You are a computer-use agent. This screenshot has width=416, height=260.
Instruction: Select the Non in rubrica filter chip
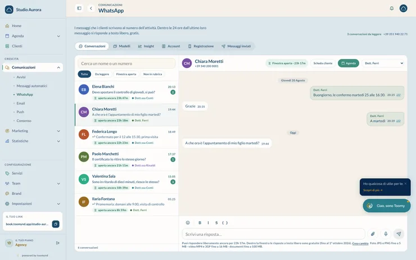(x=152, y=74)
